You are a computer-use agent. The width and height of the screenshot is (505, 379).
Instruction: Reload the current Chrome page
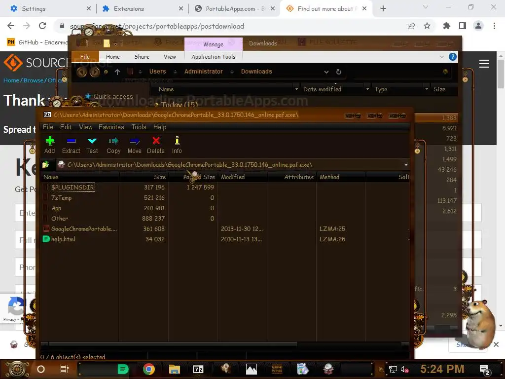pyautogui.click(x=42, y=26)
